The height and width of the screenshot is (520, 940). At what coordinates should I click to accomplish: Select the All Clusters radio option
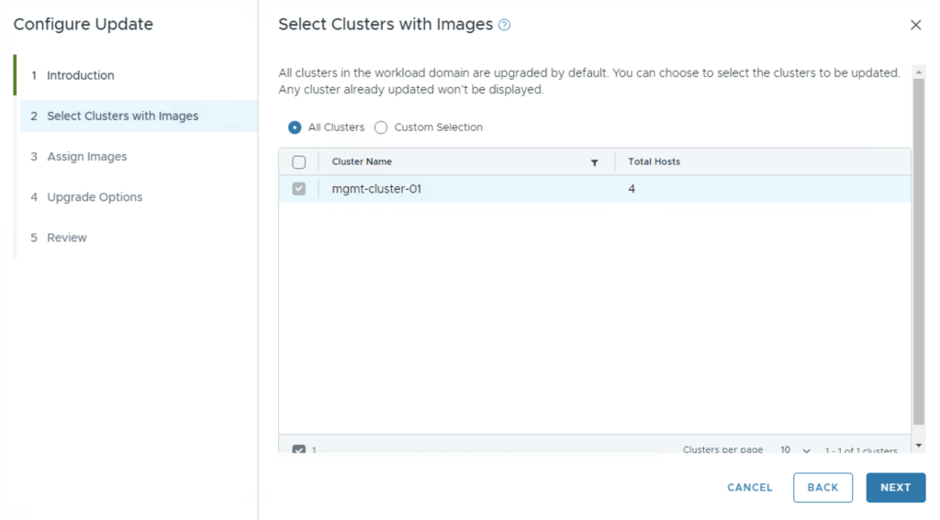295,127
